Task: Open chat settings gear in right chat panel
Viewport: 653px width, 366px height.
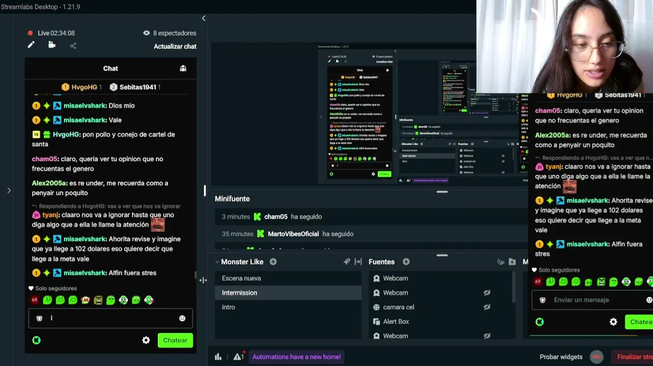Action: click(613, 322)
